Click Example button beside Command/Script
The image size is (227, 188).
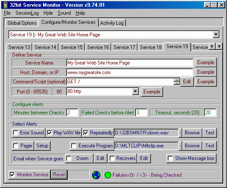tap(206, 82)
